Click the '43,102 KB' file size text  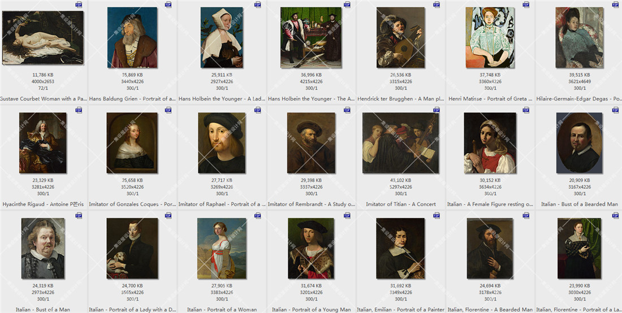pos(401,180)
